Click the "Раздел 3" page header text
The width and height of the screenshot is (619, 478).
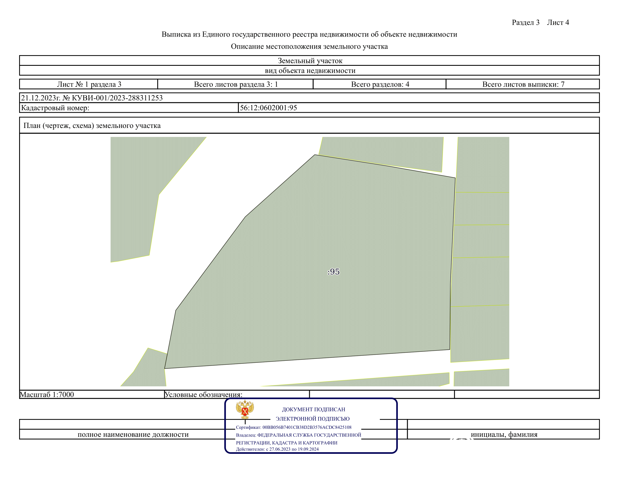point(526,22)
